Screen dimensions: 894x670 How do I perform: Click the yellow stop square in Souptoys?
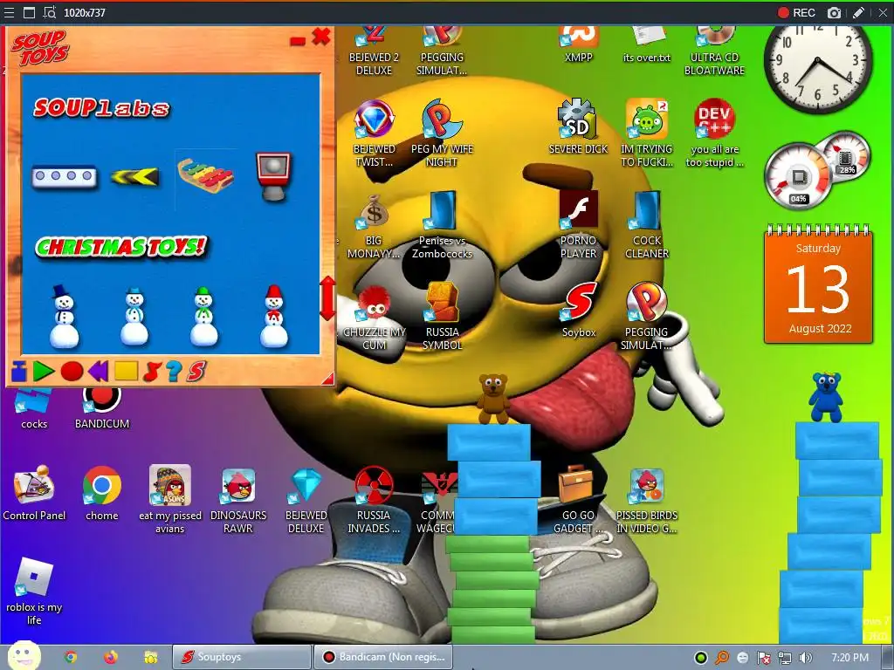coord(126,371)
